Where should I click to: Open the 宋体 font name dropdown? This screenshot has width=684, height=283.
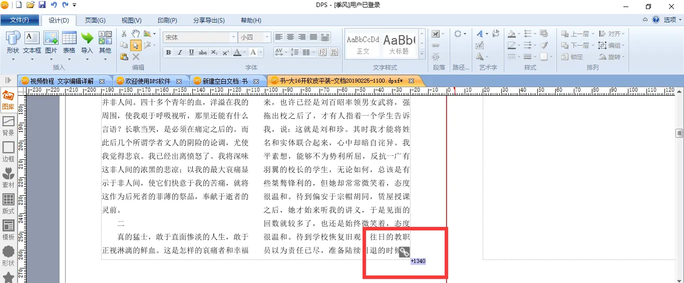click(233, 37)
